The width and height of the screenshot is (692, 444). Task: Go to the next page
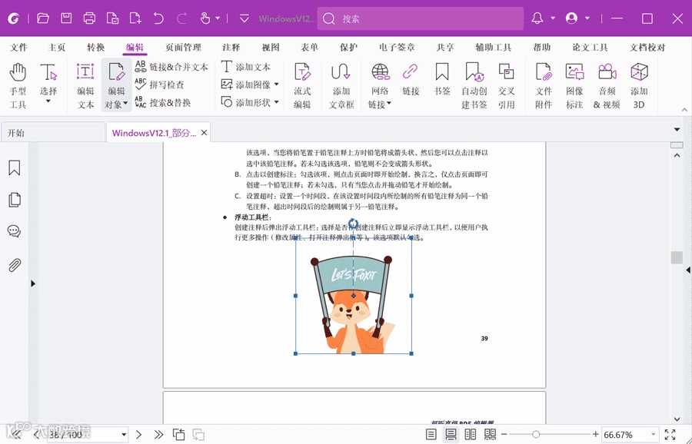(138, 435)
